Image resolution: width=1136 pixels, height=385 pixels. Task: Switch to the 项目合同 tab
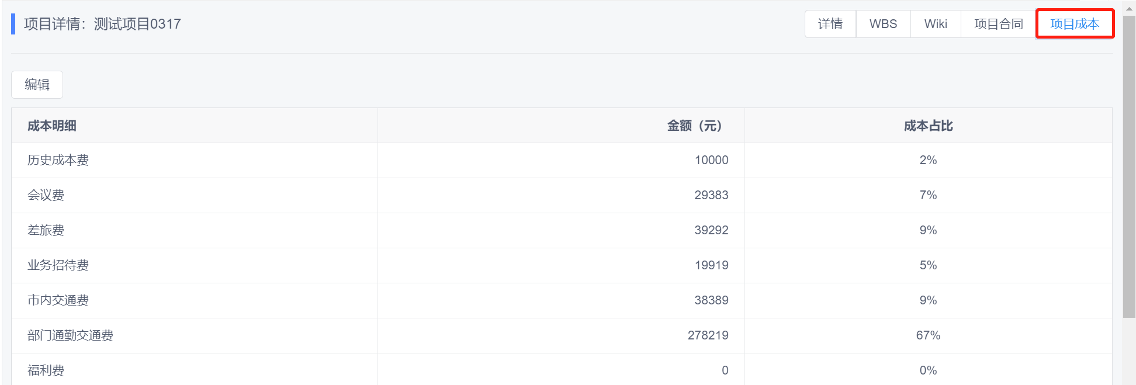(x=999, y=24)
